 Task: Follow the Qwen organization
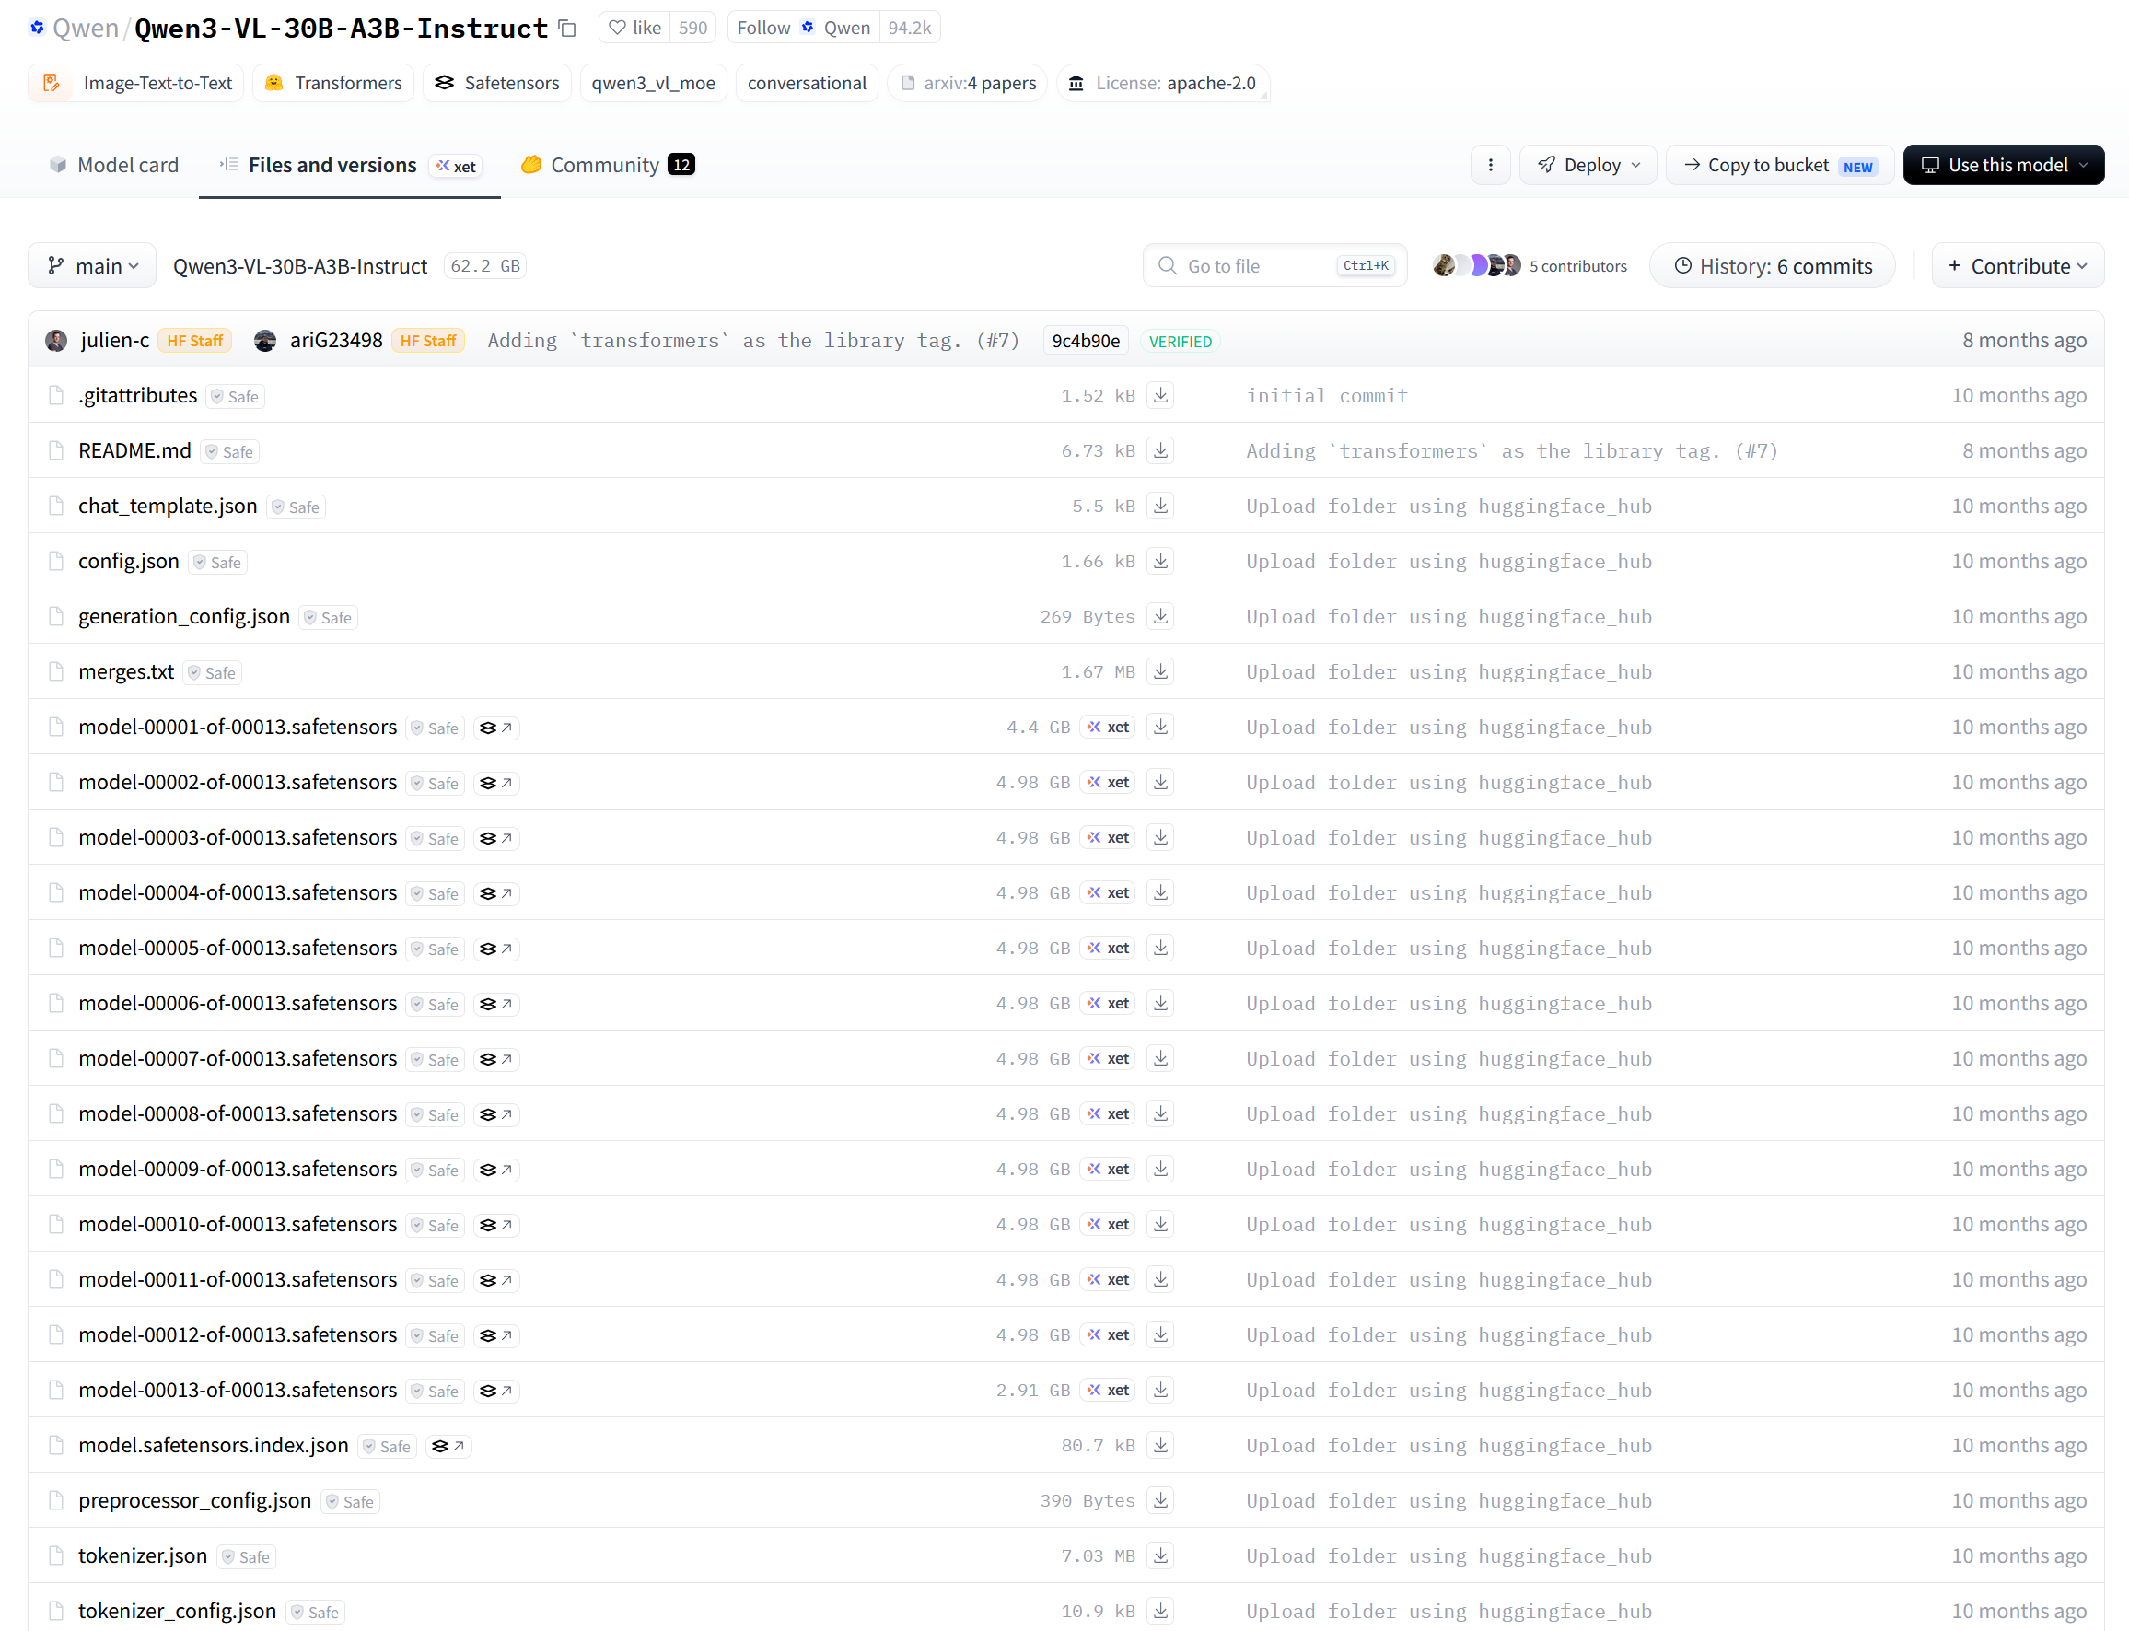tap(804, 29)
